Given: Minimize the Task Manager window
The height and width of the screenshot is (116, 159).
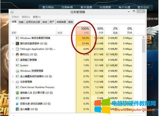Looking at the screenshot, I should [129, 12].
